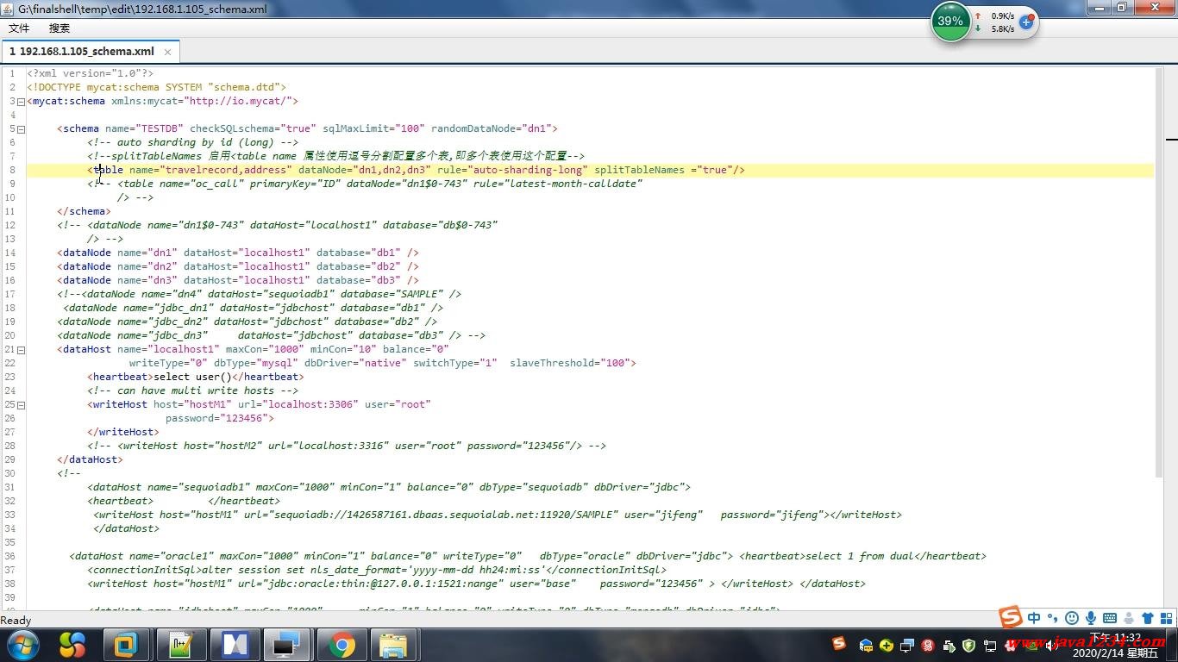Open the 文件 menu
The height and width of the screenshot is (662, 1178).
pos(19,28)
